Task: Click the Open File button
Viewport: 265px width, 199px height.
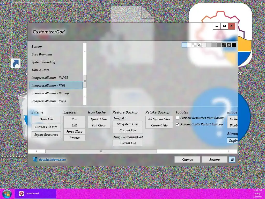Action: [x=46, y=119]
